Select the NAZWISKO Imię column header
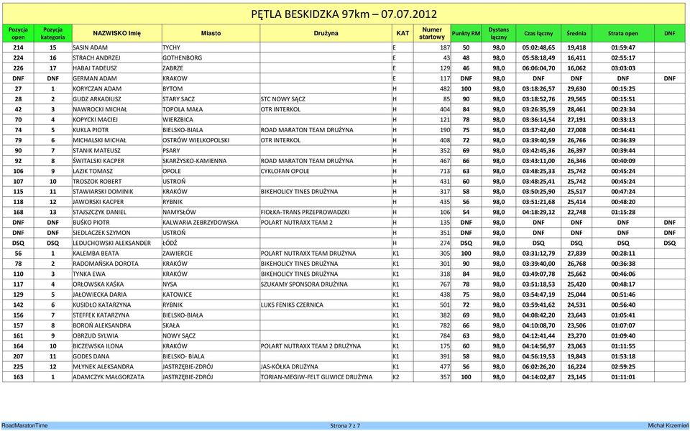Viewport: 690px width, 431px height. tap(116, 34)
